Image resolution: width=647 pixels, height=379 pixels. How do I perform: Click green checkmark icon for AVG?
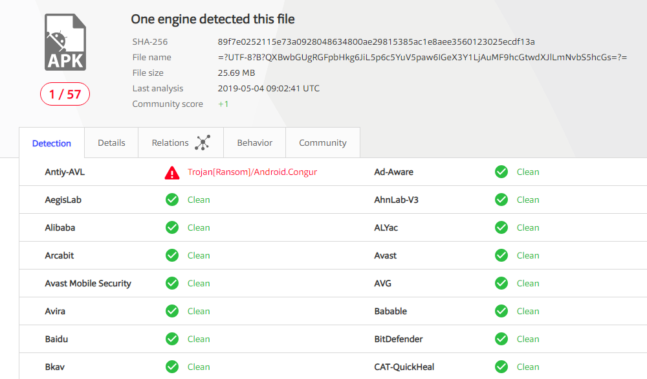(x=501, y=283)
